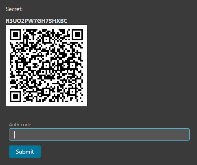This screenshot has height=165, width=197.
Task: Click the QR code's bottom-left finder square
Action: pyautogui.click(x=15, y=97)
